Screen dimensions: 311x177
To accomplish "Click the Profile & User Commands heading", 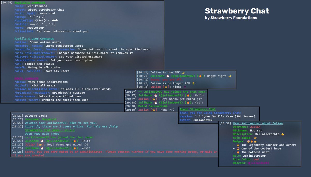I will 34,39.
